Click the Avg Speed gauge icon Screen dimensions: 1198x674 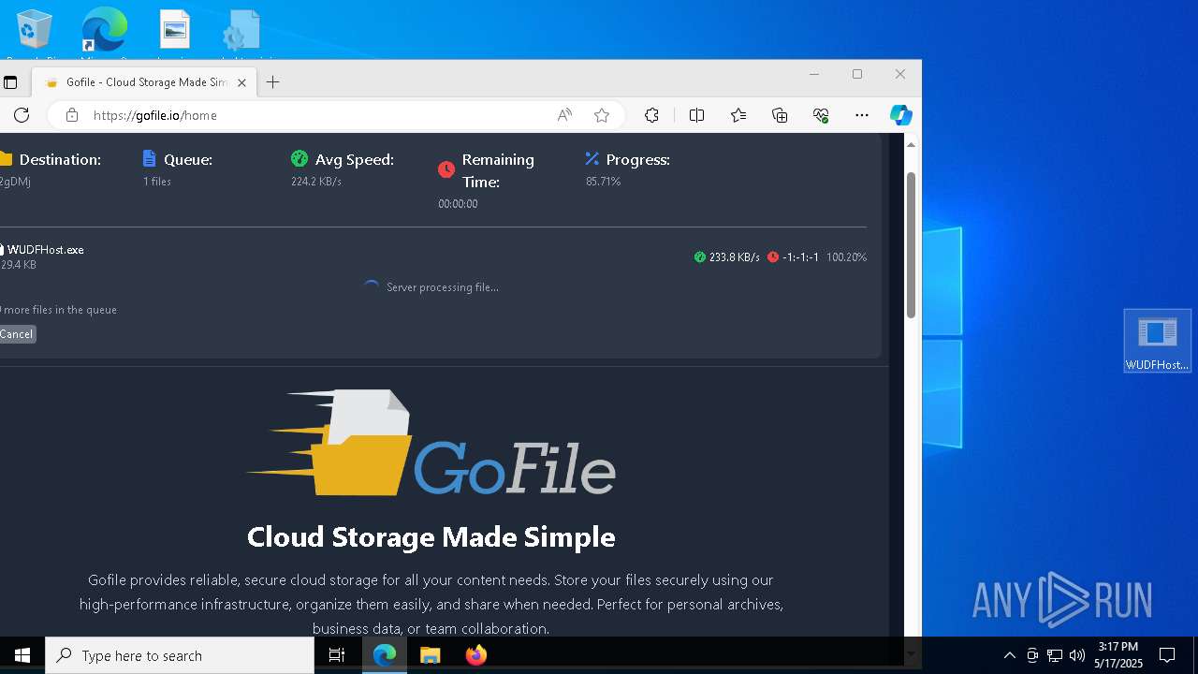[x=299, y=159]
